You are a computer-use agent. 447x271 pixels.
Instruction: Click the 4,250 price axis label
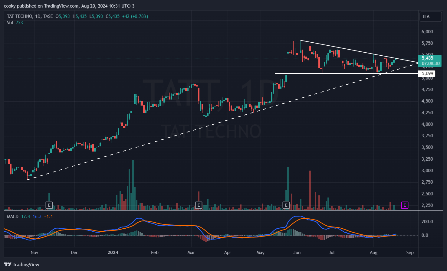(427, 113)
